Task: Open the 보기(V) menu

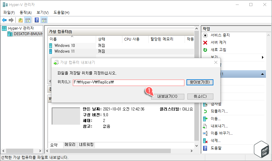Action: coord(43,12)
